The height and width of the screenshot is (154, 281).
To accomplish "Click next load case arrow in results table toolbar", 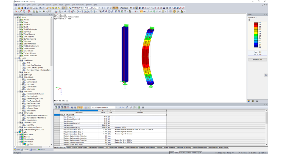I will coord(123,107).
